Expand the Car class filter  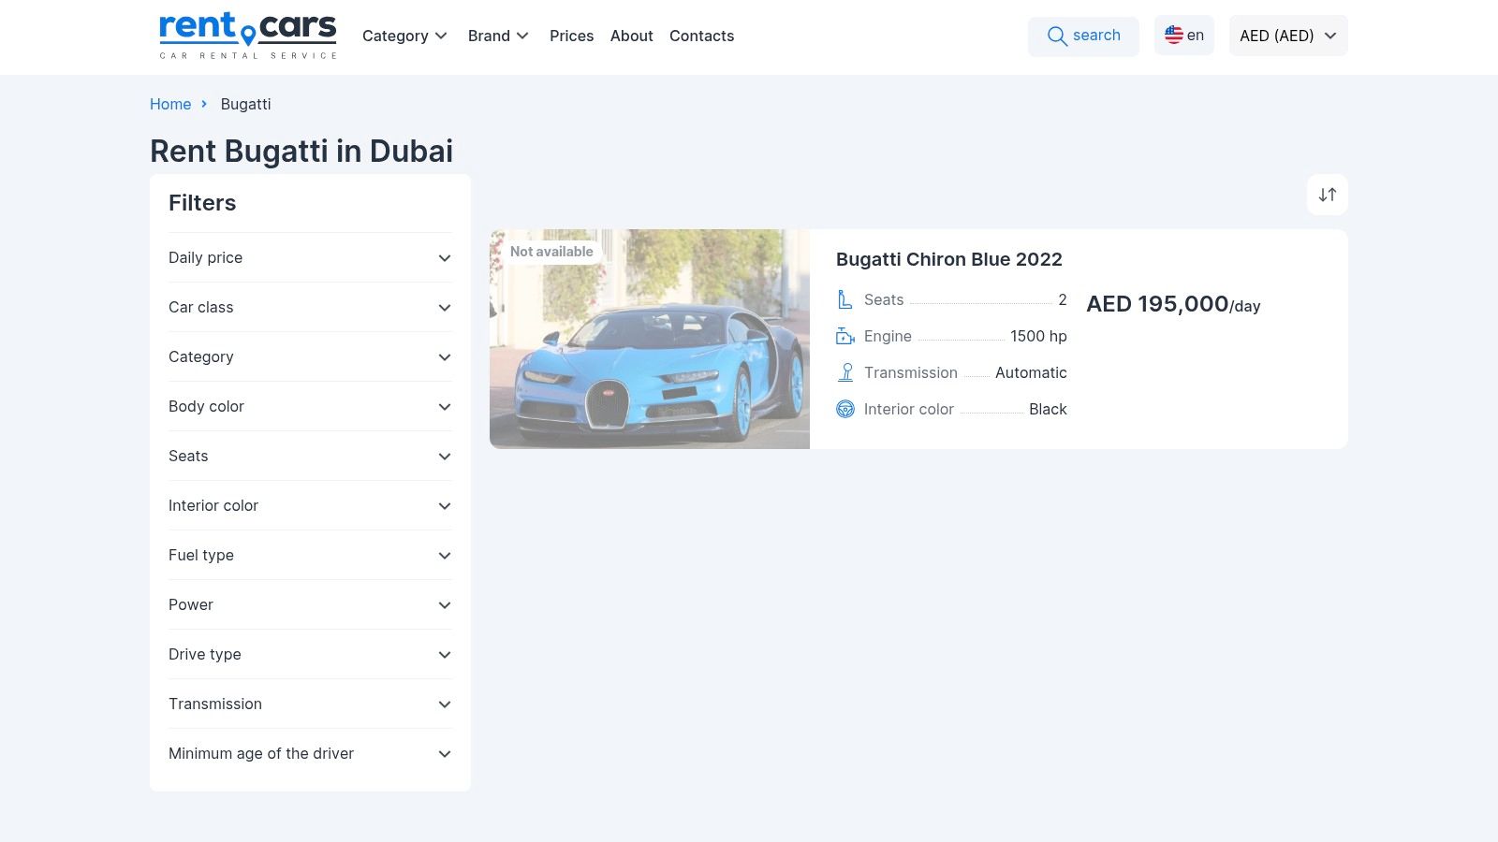pyautogui.click(x=310, y=307)
